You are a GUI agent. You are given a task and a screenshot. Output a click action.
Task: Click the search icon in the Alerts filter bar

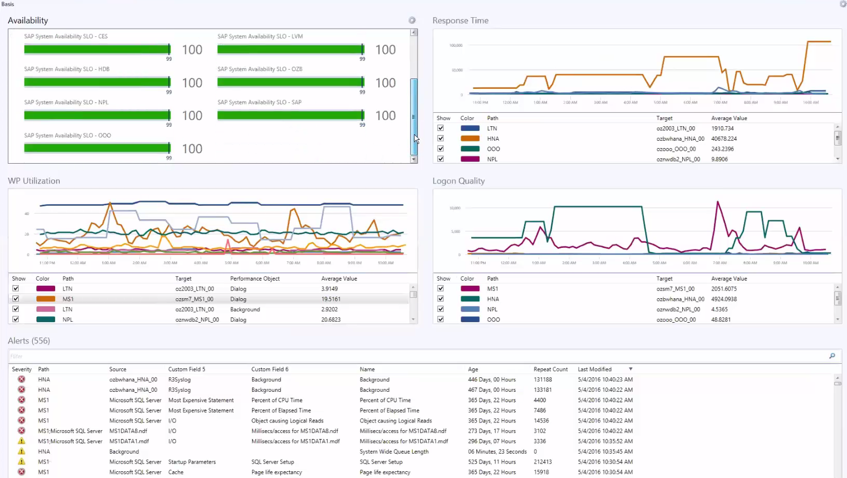[x=832, y=356]
